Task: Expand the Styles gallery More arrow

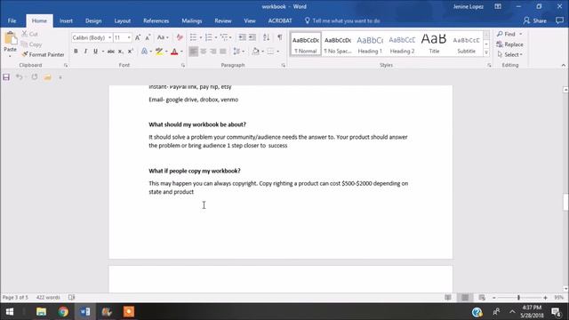Action: tap(486, 52)
